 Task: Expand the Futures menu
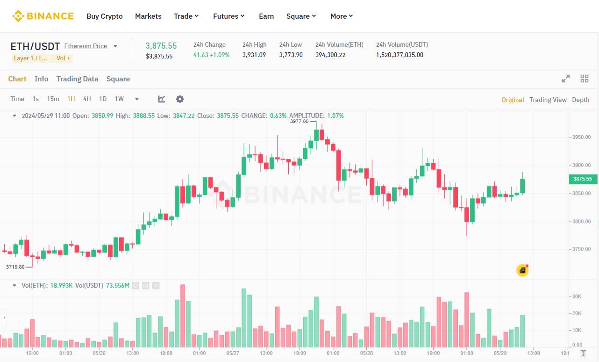tap(229, 16)
